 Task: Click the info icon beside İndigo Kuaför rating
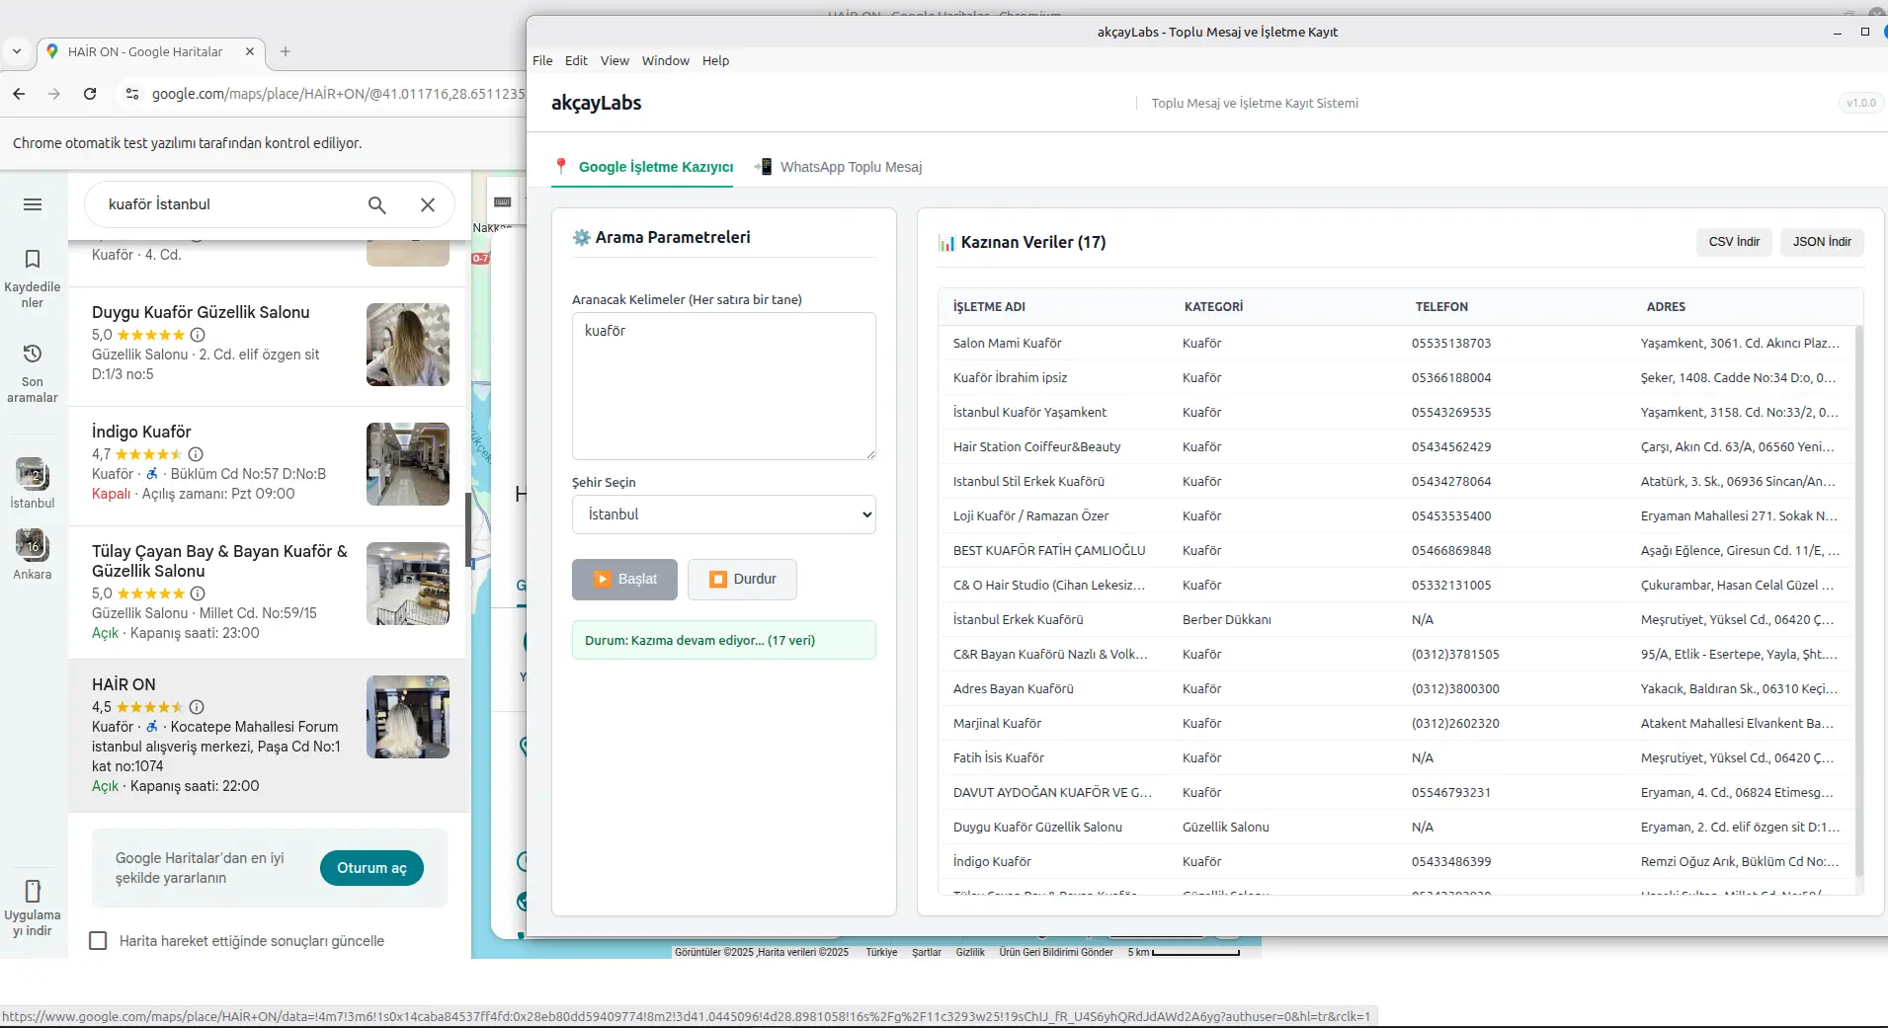point(196,454)
